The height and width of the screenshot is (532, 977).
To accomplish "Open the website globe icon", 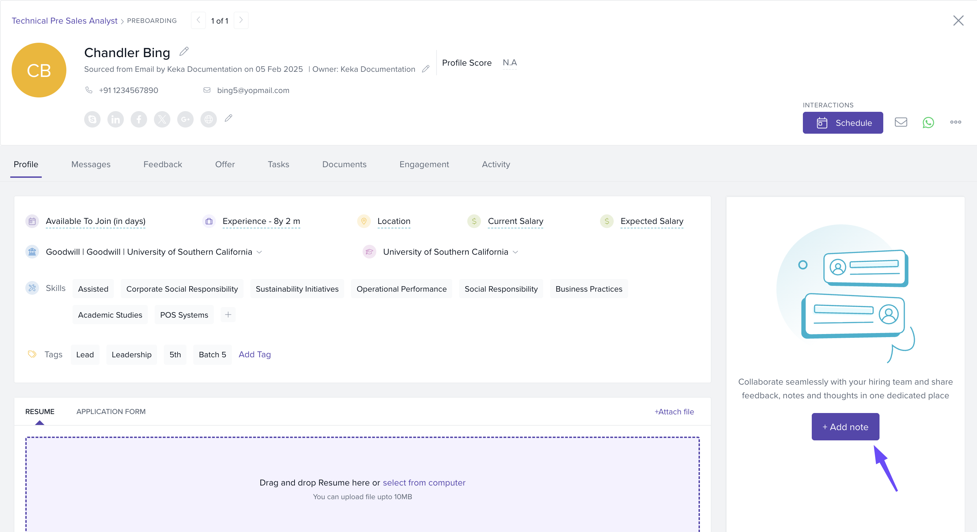I will [209, 119].
